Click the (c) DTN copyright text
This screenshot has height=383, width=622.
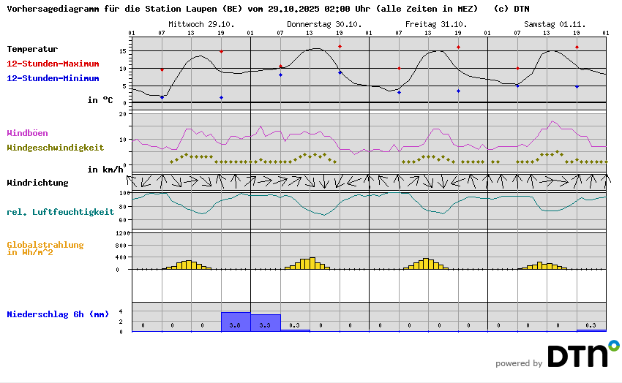(x=512, y=9)
